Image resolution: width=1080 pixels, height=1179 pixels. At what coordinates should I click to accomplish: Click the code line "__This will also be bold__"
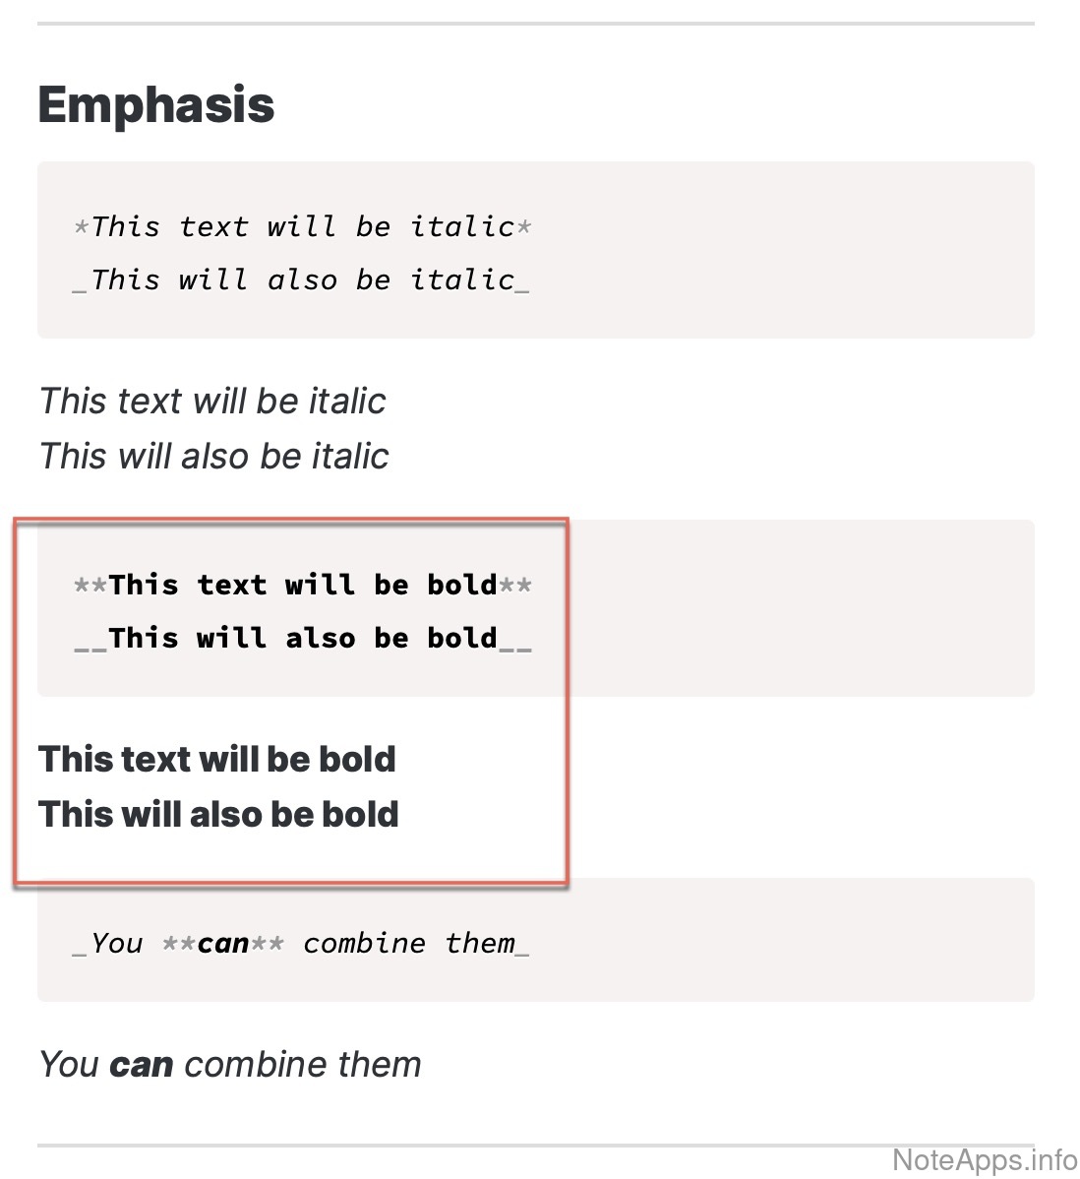point(303,639)
